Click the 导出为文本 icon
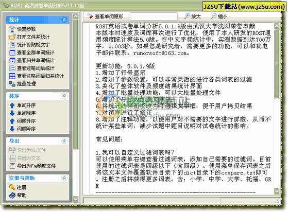288x212 pixels. [x=12, y=158]
